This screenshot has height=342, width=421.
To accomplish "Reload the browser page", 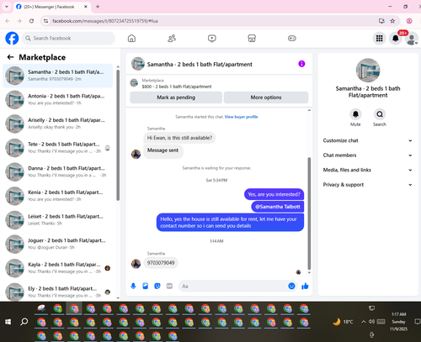I will [31, 21].
